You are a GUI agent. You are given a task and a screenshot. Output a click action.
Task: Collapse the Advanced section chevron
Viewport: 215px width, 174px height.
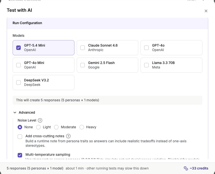coord(15,113)
